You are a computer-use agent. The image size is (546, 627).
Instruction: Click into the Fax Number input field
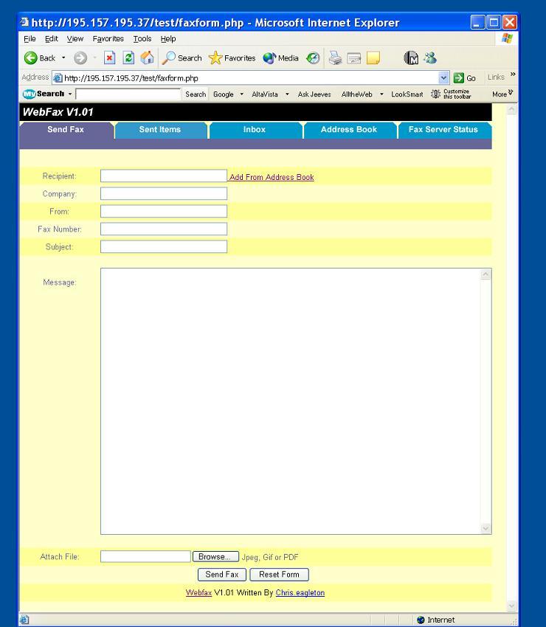(164, 229)
